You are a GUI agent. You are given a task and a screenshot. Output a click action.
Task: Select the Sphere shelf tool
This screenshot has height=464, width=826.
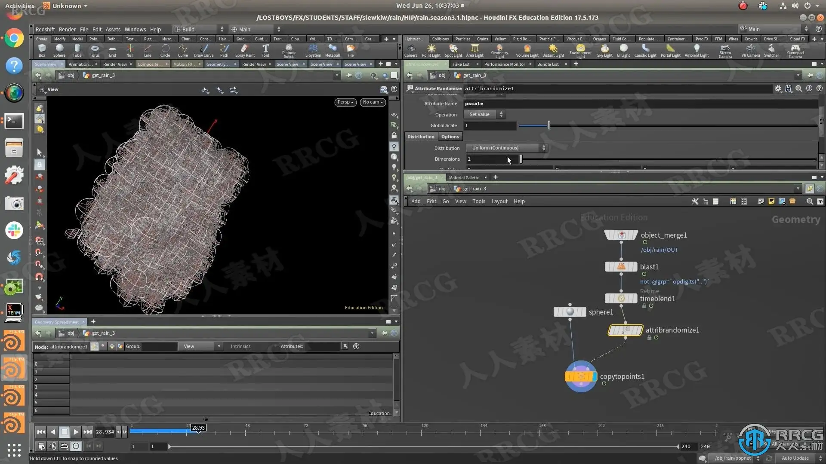coord(59,50)
